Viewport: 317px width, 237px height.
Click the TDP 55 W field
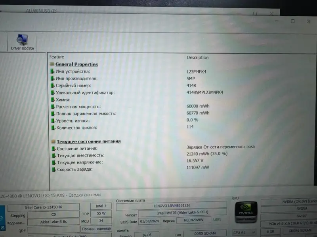[x=101, y=213]
